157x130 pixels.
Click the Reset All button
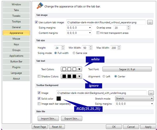pos(57,127)
